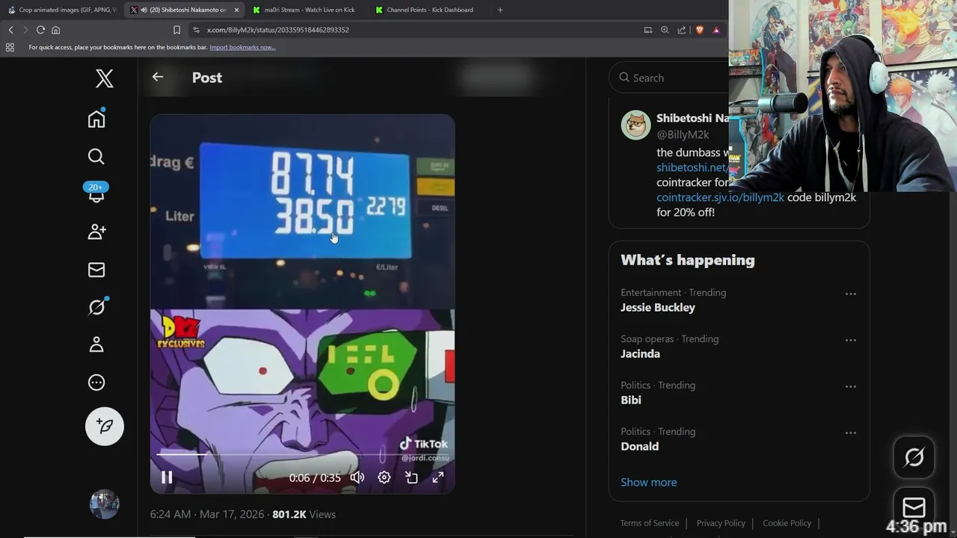Open bookmarks apps grid icon
This screenshot has height=538, width=957.
[10, 47]
